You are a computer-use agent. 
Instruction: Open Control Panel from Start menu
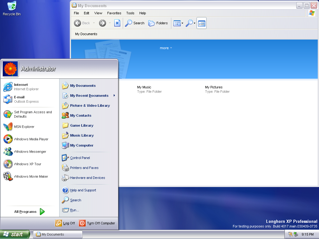coord(80,158)
